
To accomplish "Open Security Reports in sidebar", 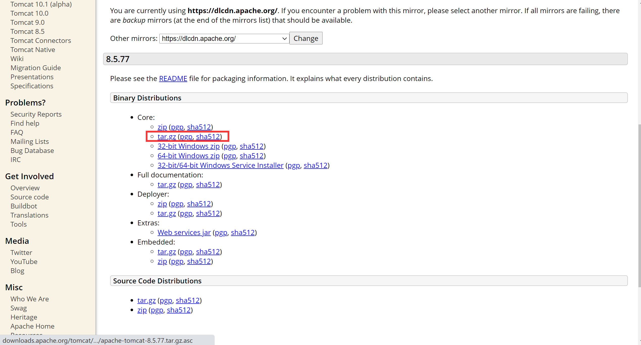I will [x=36, y=114].
